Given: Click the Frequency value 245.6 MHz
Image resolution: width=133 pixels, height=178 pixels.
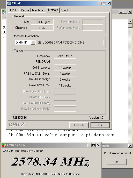Looking at the screenshot, I should (x=65, y=56).
